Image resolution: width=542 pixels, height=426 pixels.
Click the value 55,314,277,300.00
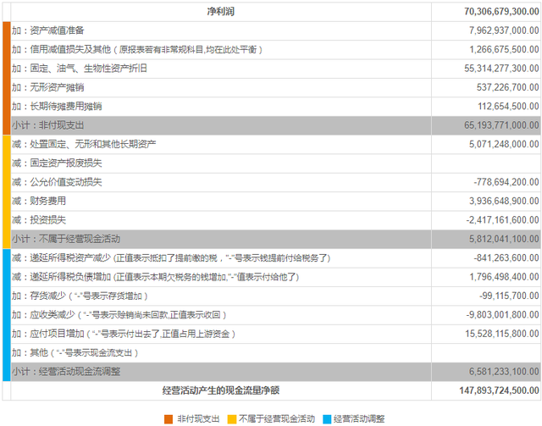click(501, 69)
